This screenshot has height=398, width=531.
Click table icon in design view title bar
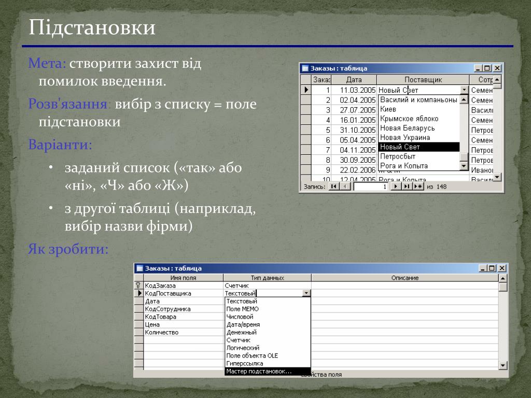(x=139, y=268)
